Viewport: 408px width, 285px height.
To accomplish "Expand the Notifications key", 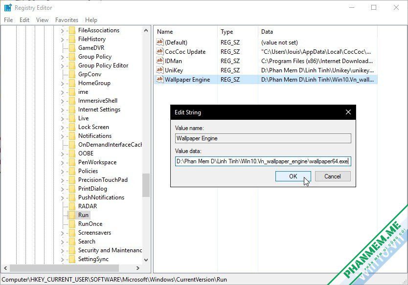I will coord(62,136).
